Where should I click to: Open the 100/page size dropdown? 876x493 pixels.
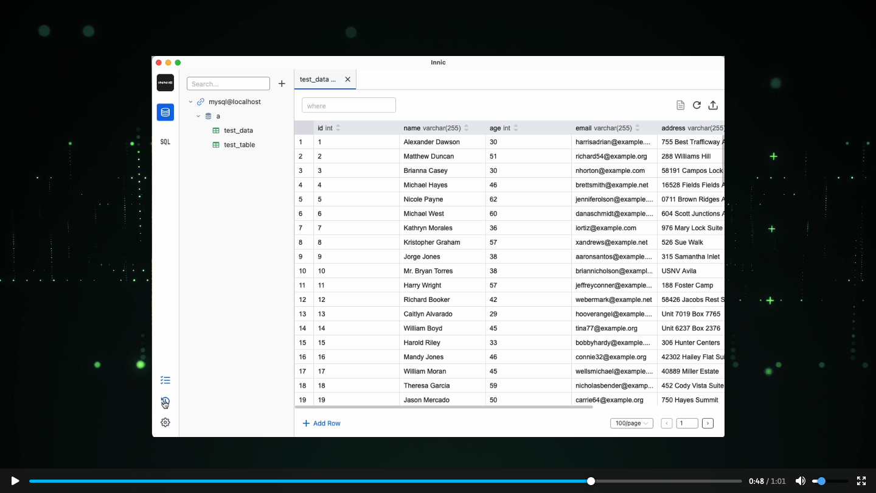coord(631,423)
